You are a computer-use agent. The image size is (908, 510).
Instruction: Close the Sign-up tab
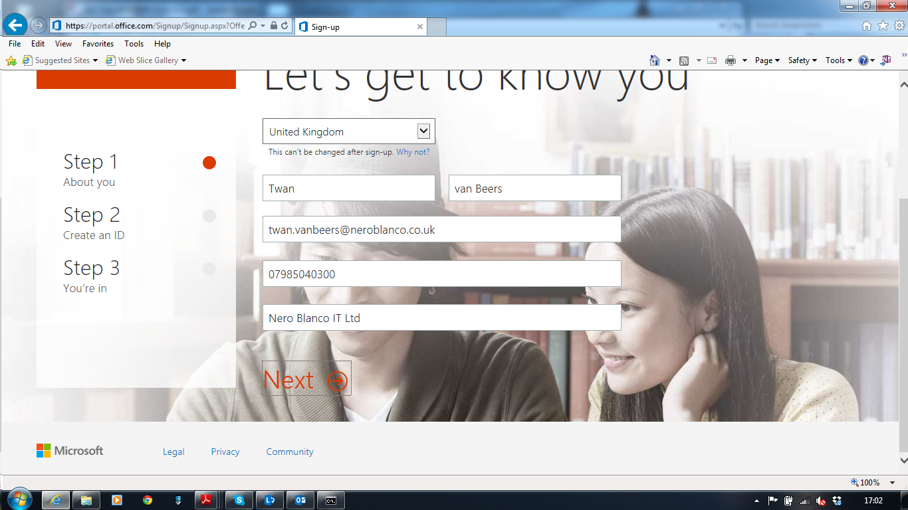(420, 27)
